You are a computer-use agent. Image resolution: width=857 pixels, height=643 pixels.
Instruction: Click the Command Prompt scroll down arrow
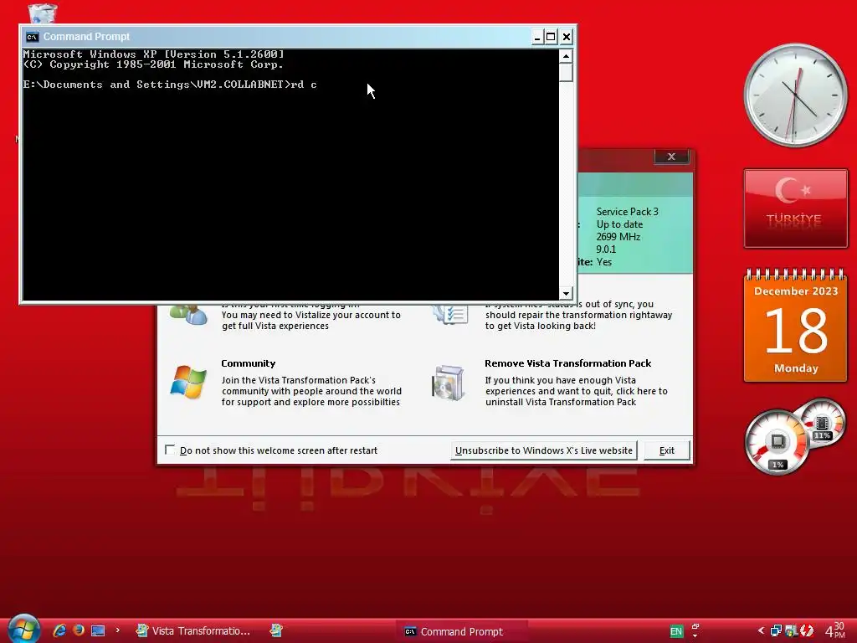[566, 294]
